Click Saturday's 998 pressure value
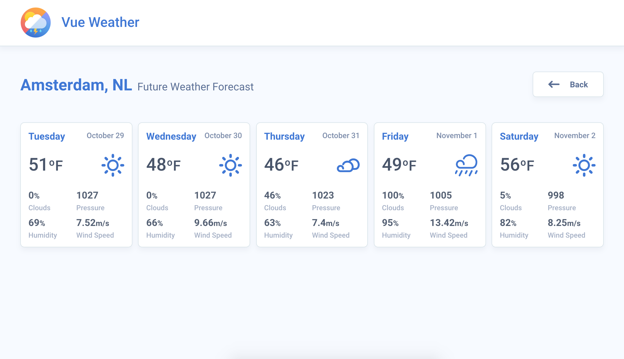 pyautogui.click(x=556, y=195)
